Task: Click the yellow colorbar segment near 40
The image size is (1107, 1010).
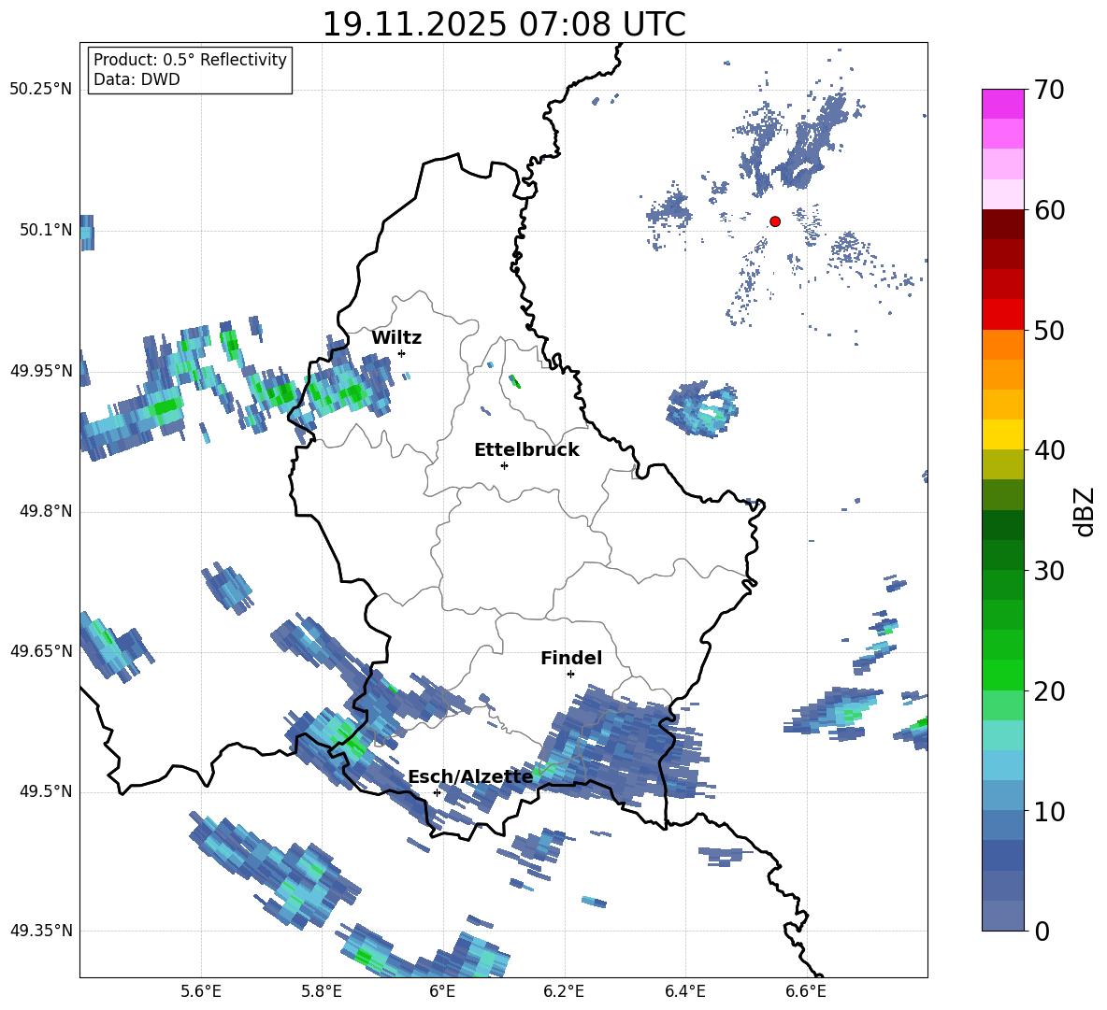Action: 1002,434
